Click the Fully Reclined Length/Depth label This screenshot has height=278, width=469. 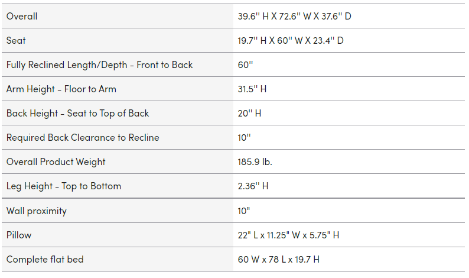99,65
